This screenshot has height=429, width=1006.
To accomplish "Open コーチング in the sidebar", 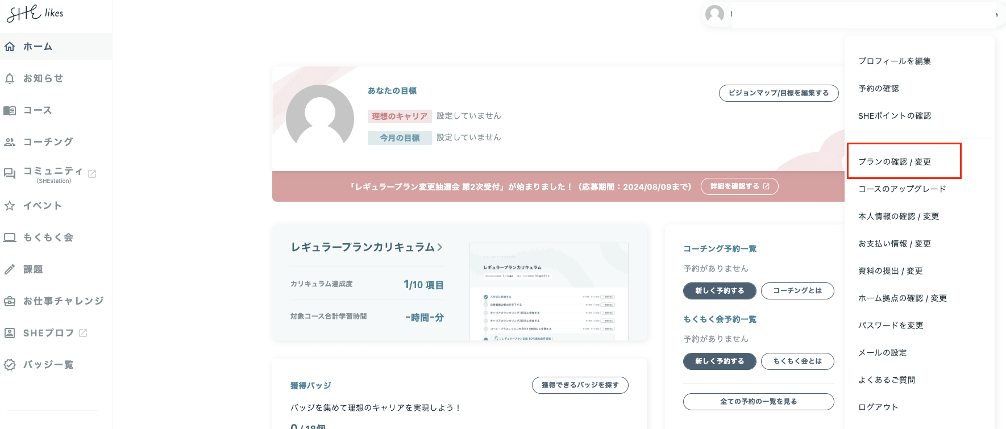I will coord(56,142).
